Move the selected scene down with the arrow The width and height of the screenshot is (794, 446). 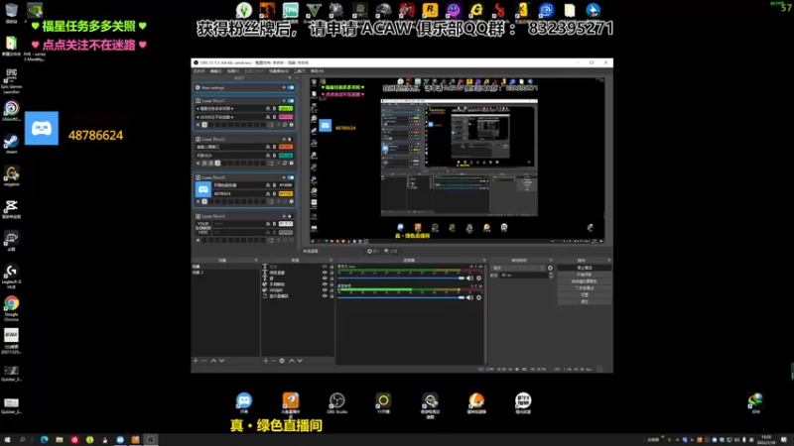(x=221, y=361)
